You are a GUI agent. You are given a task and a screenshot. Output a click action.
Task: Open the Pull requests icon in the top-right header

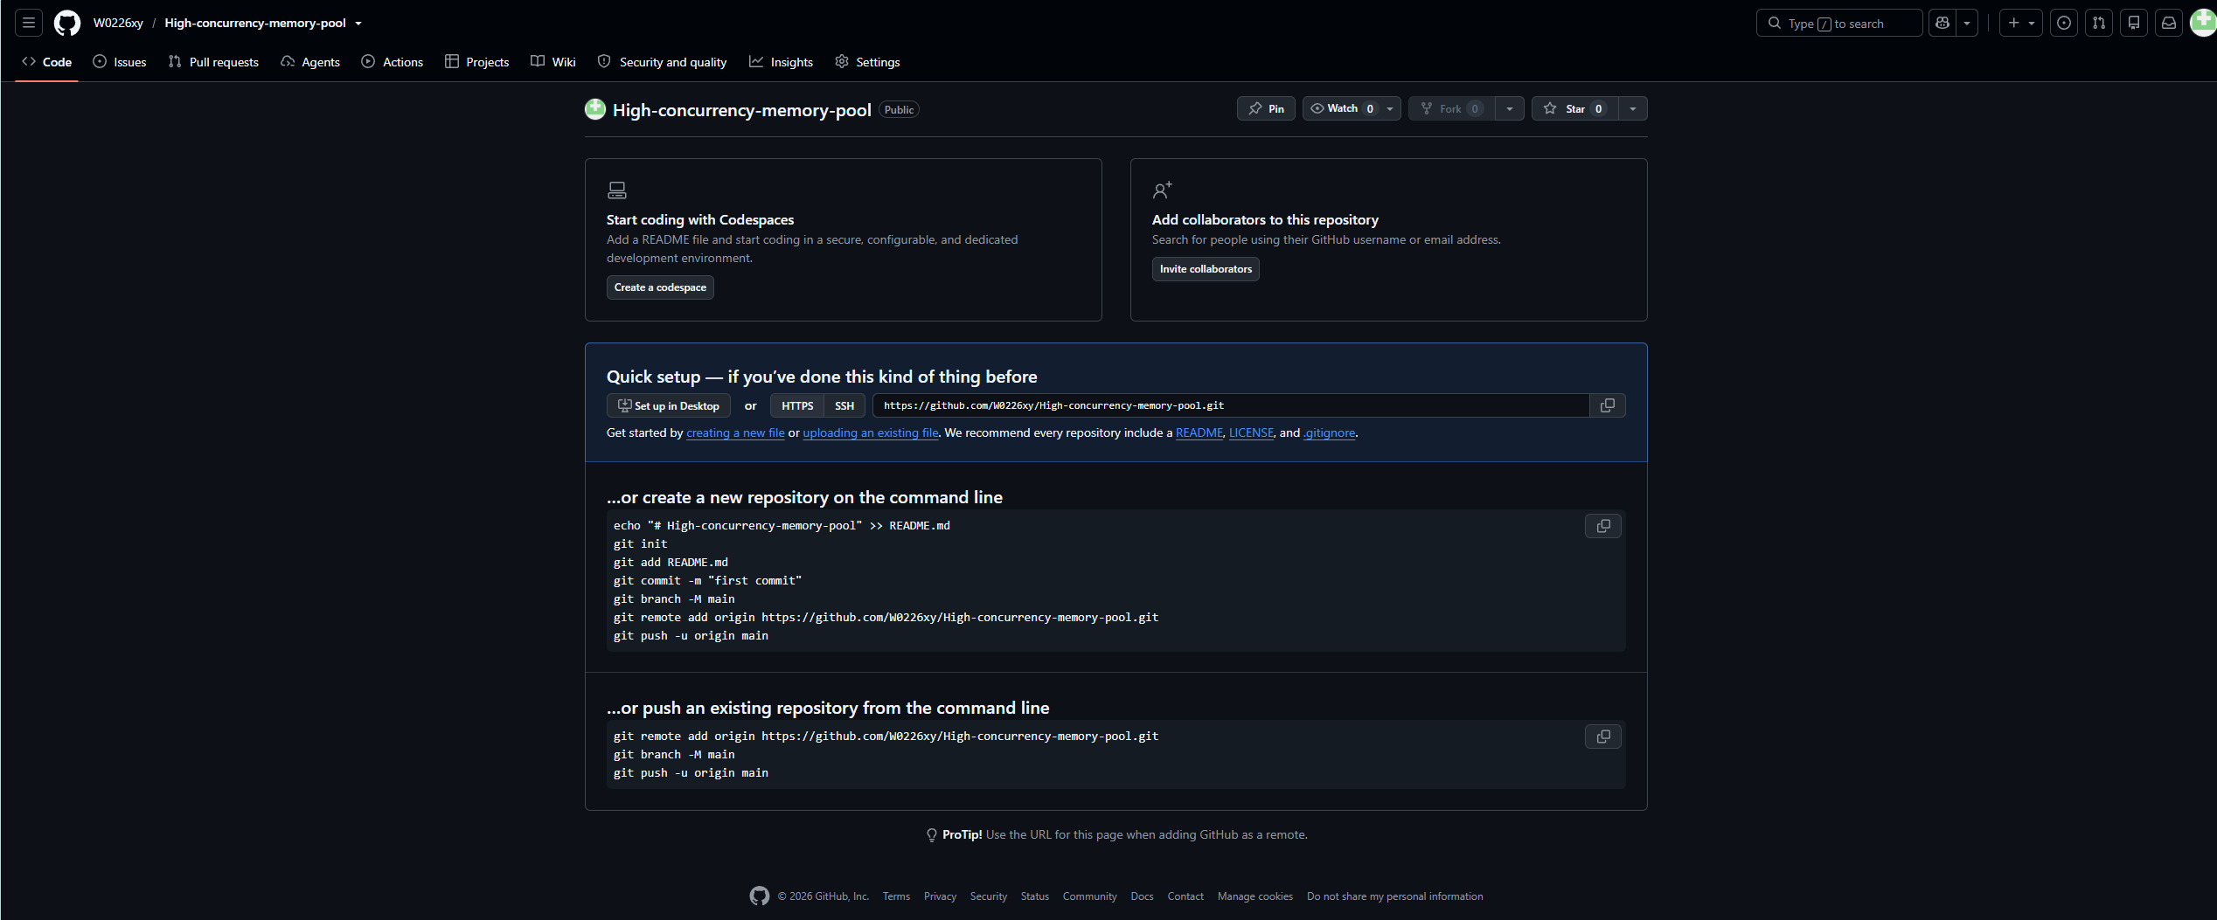(x=2099, y=23)
